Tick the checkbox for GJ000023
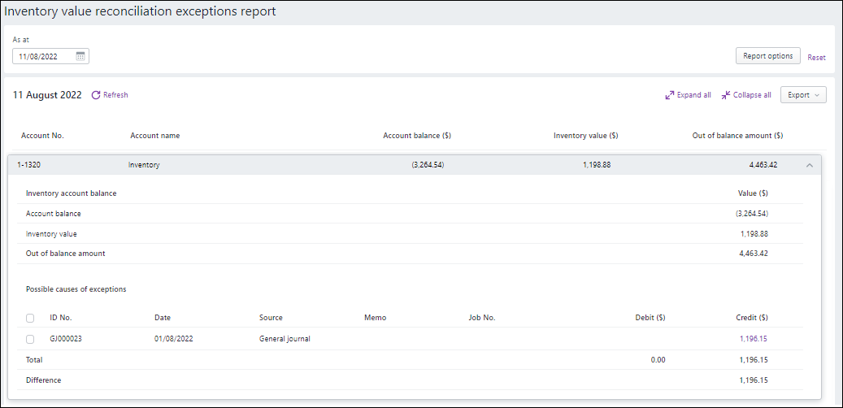 (x=30, y=339)
